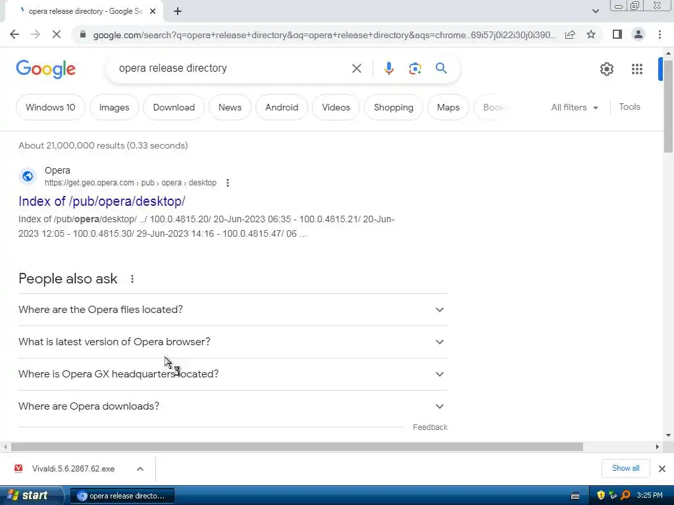Open Google quick settings gear

click(606, 68)
